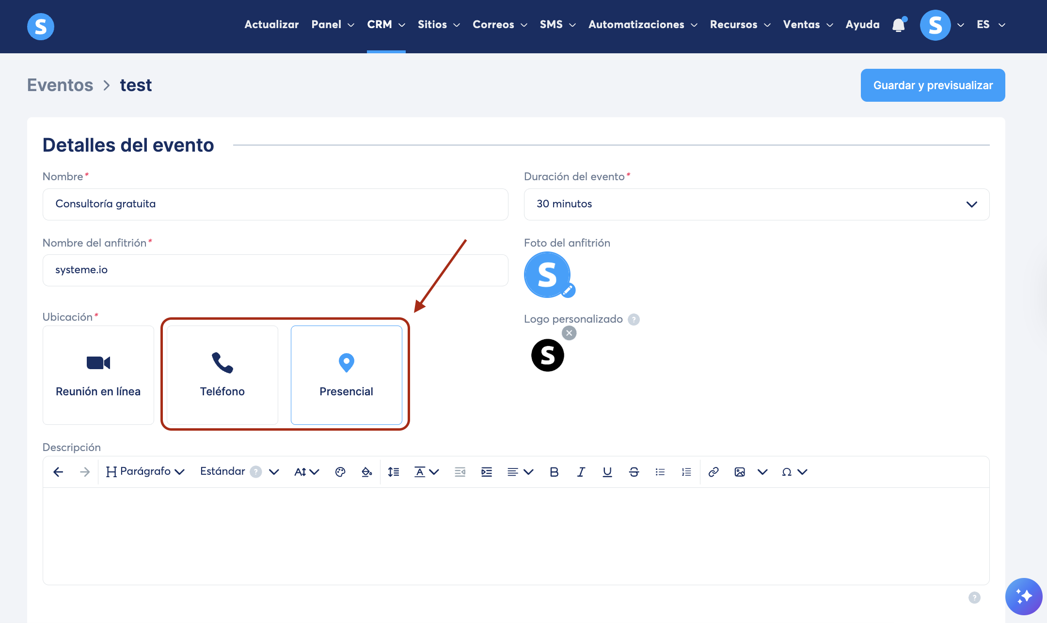Choose the Presencial location option
This screenshot has width=1047, height=623.
[x=347, y=375]
